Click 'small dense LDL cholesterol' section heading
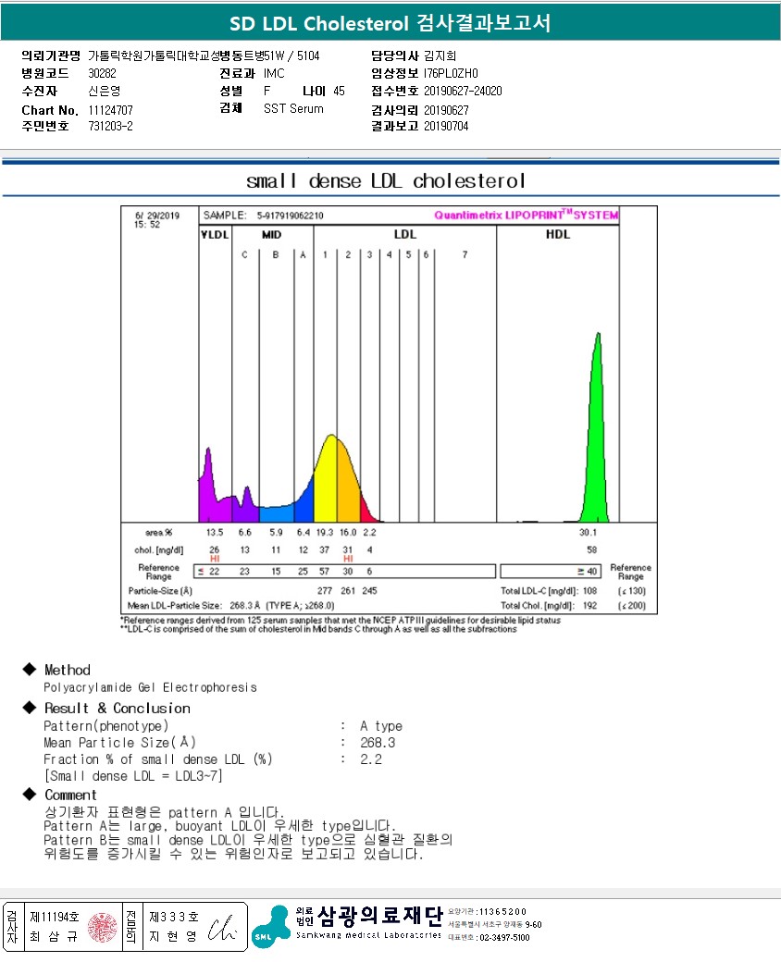Image resolution: width=781 pixels, height=962 pixels. [x=386, y=181]
